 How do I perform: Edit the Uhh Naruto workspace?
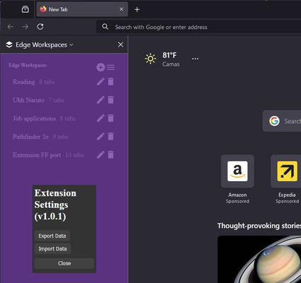100,100
